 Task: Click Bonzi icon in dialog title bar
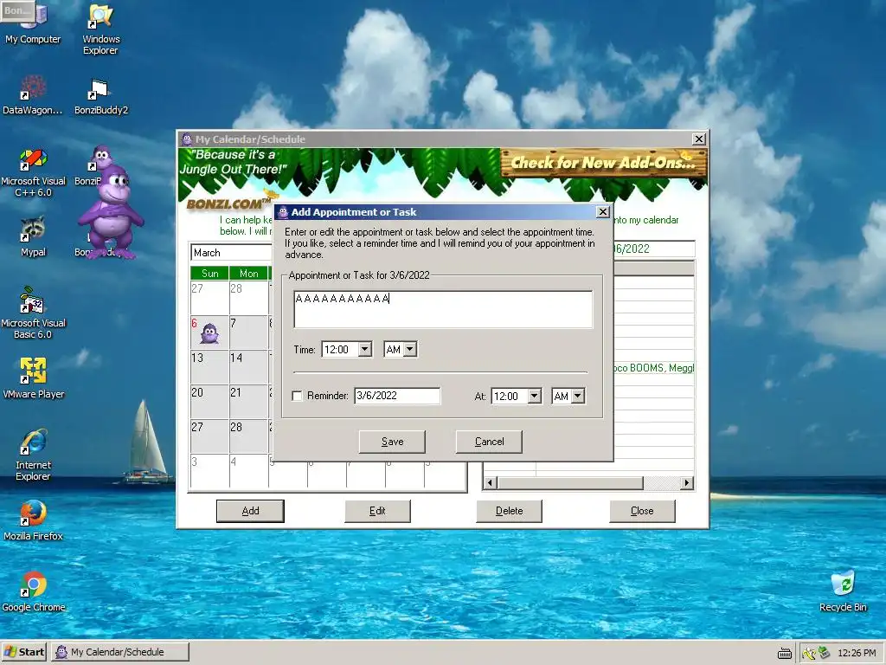[283, 212]
